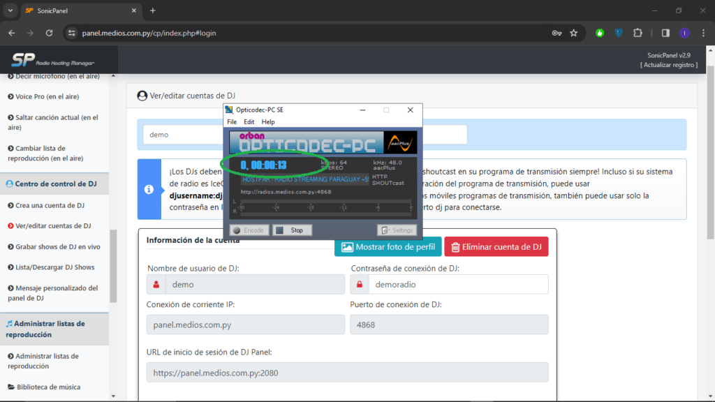Screen dimensions: 715x402
Task: Go back to the previous browser page
Action: tap(11, 33)
